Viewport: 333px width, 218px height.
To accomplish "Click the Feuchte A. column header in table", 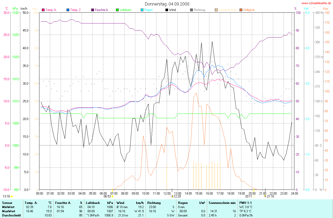I will point(63,203).
